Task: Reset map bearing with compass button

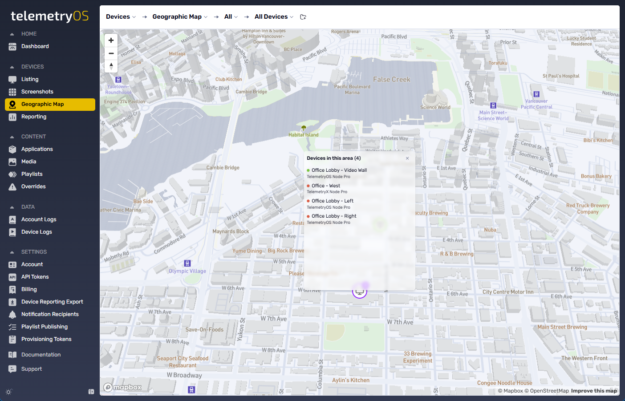Action: pyautogui.click(x=111, y=66)
